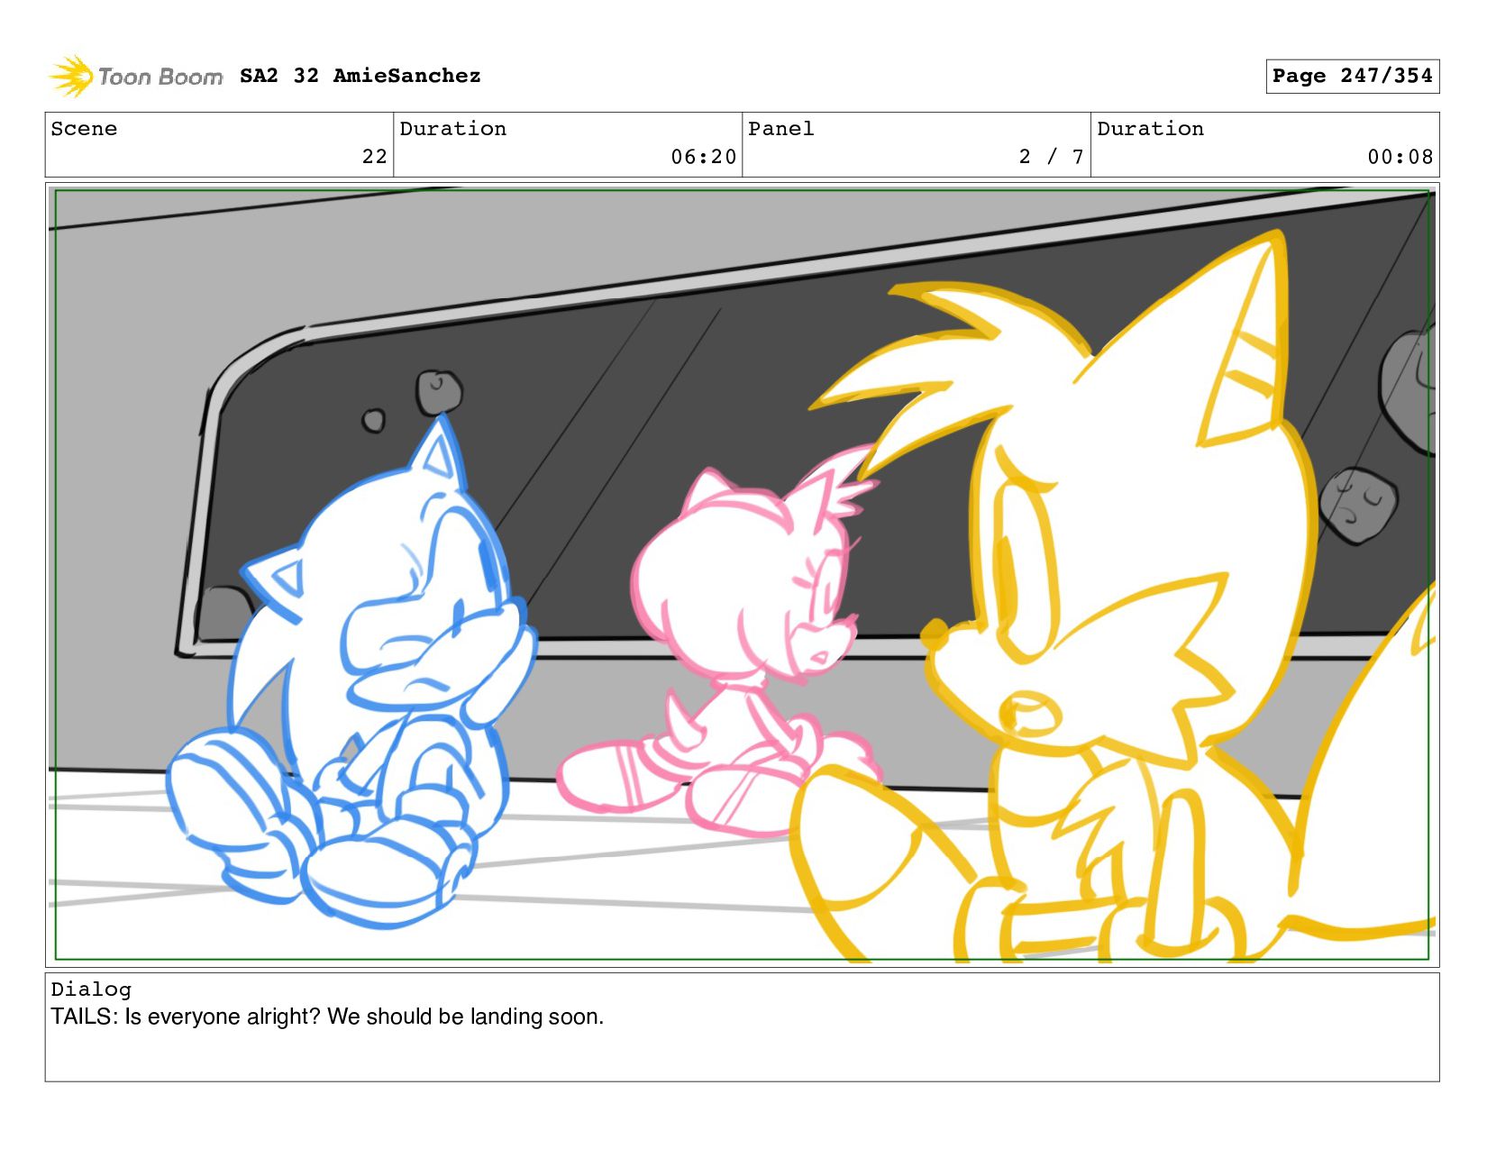Click the scene duration value '06:20'
This screenshot has width=1487, height=1149.
703,157
